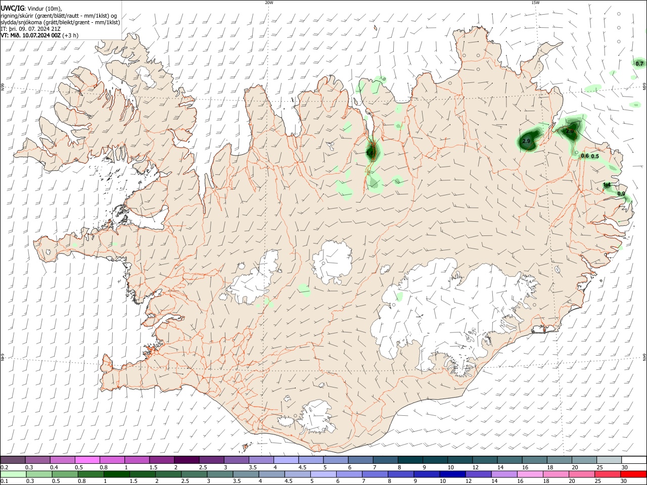The image size is (647, 485).
Task: Click the 15W longitude label
Action: point(535,3)
